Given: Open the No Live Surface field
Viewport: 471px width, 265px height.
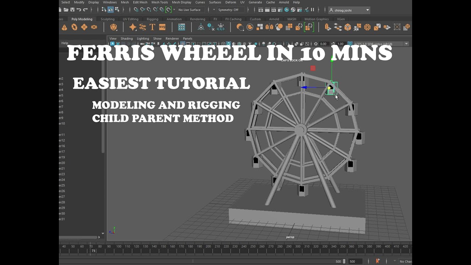Looking at the screenshot, I should 190,10.
